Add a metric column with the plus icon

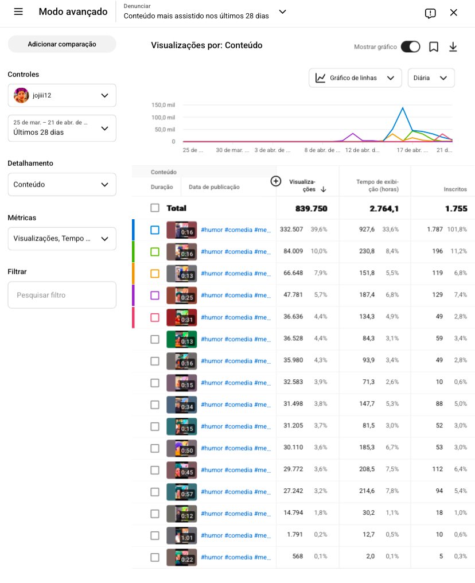click(x=275, y=181)
